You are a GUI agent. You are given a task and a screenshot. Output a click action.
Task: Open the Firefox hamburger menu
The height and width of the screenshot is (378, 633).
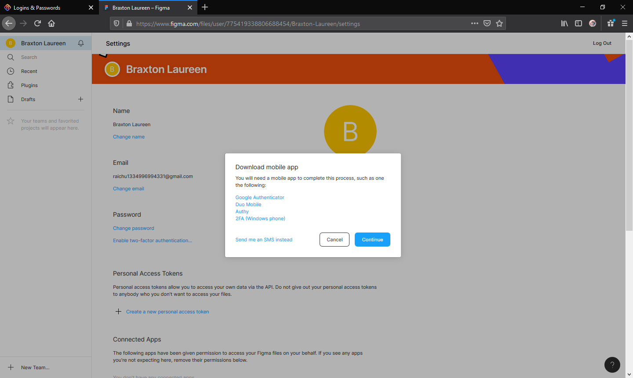(624, 23)
